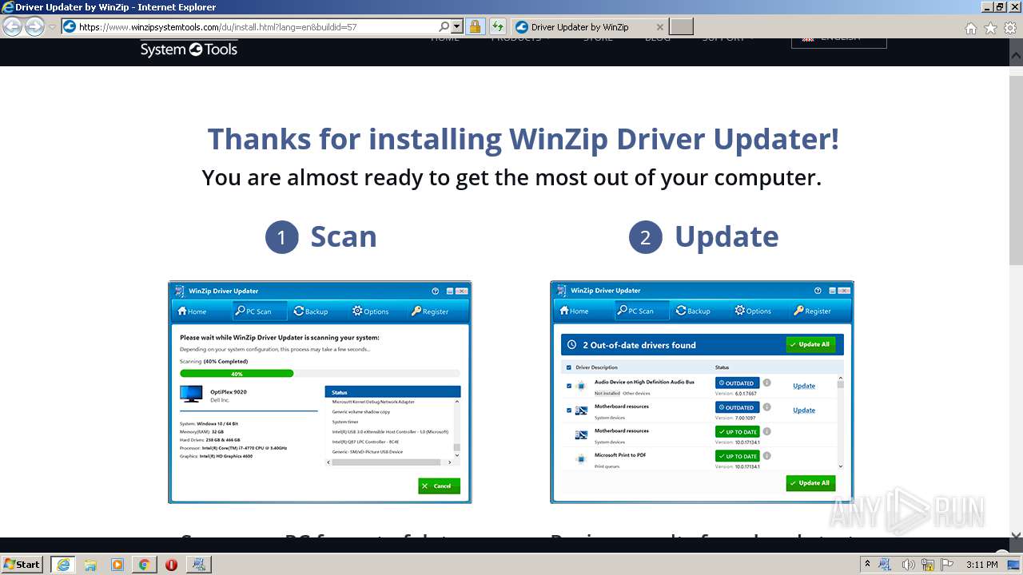Open the address bar autocomplete dropdown arrow

click(456, 26)
